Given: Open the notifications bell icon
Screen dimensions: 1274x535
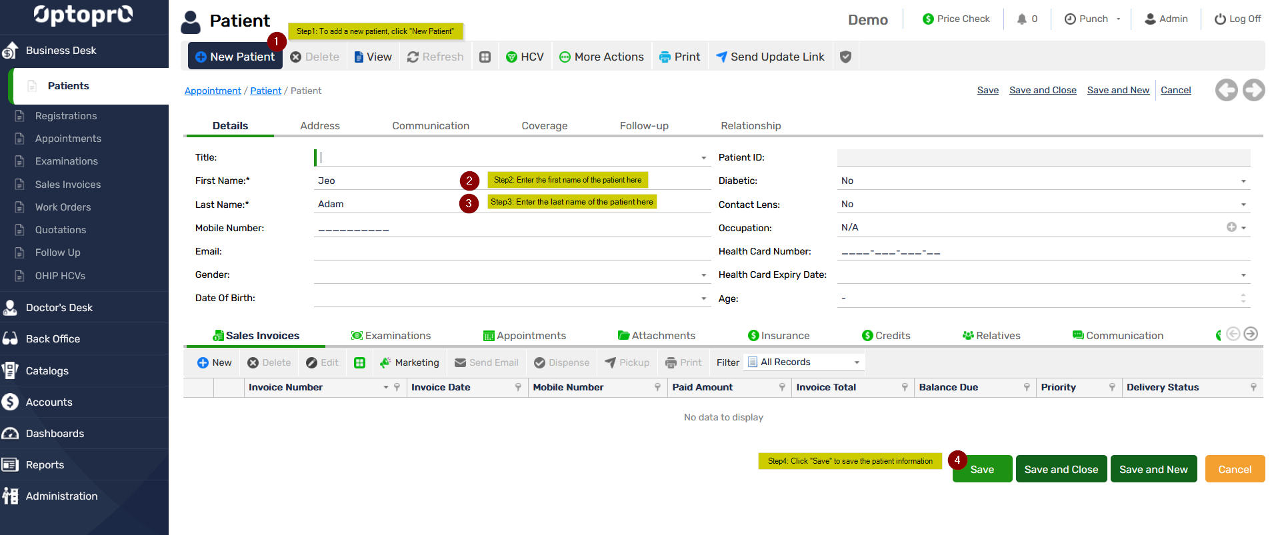Looking at the screenshot, I should pos(1021,19).
